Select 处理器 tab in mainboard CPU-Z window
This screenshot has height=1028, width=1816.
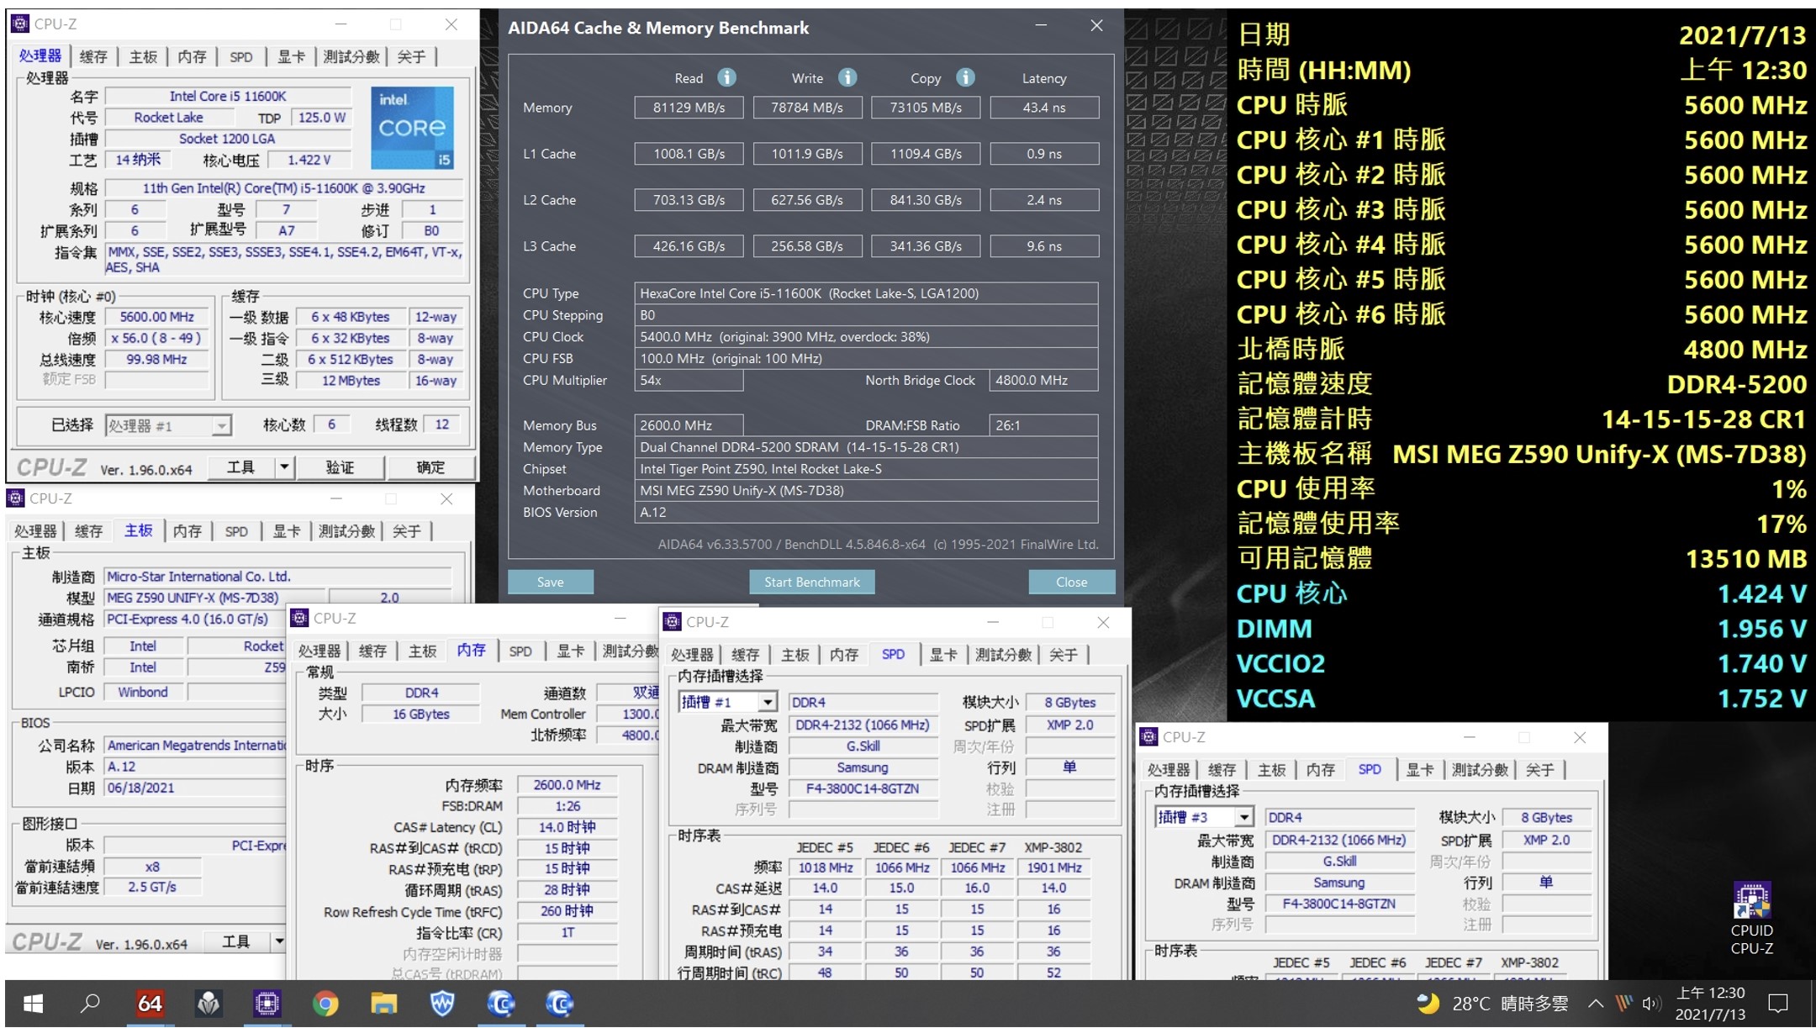click(x=35, y=531)
